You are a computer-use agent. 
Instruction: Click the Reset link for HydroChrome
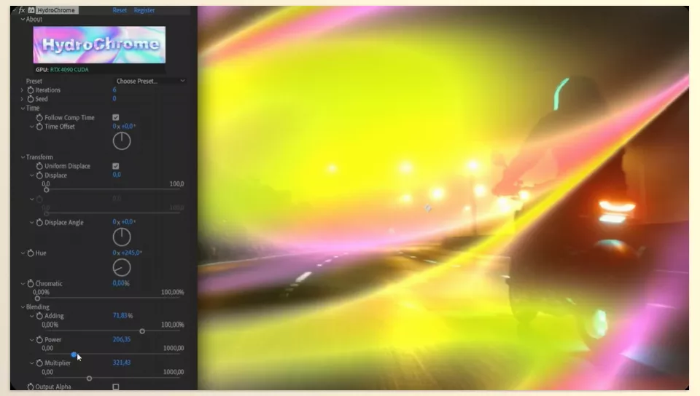pos(120,9)
